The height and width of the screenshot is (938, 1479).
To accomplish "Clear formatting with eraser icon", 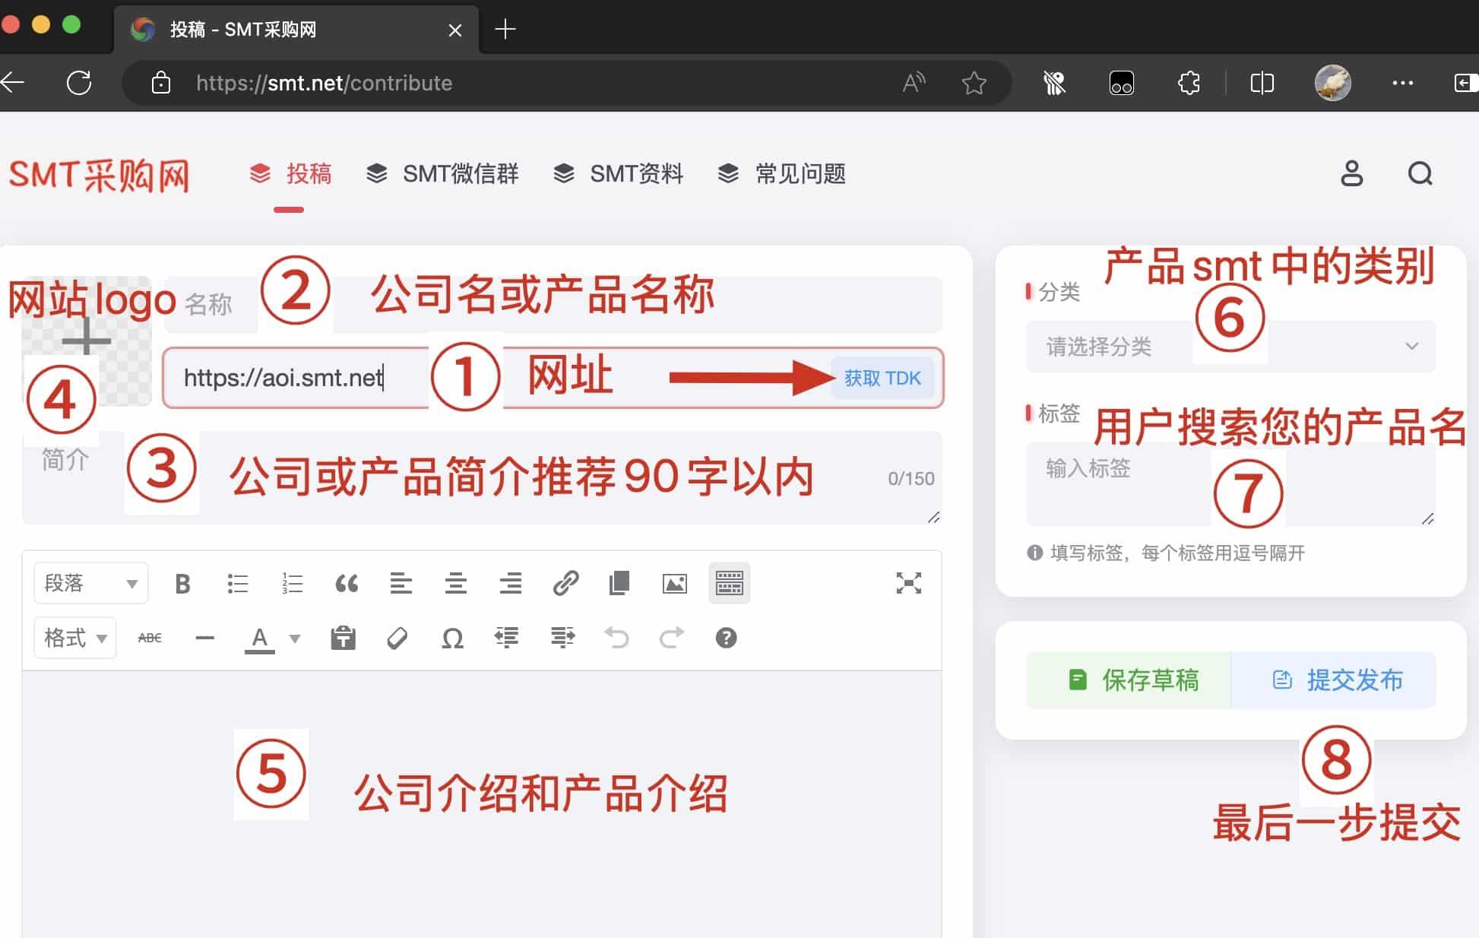I will pos(397,638).
